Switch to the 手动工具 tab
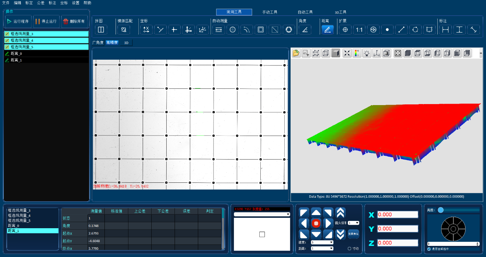The image size is (486, 257). point(270,12)
